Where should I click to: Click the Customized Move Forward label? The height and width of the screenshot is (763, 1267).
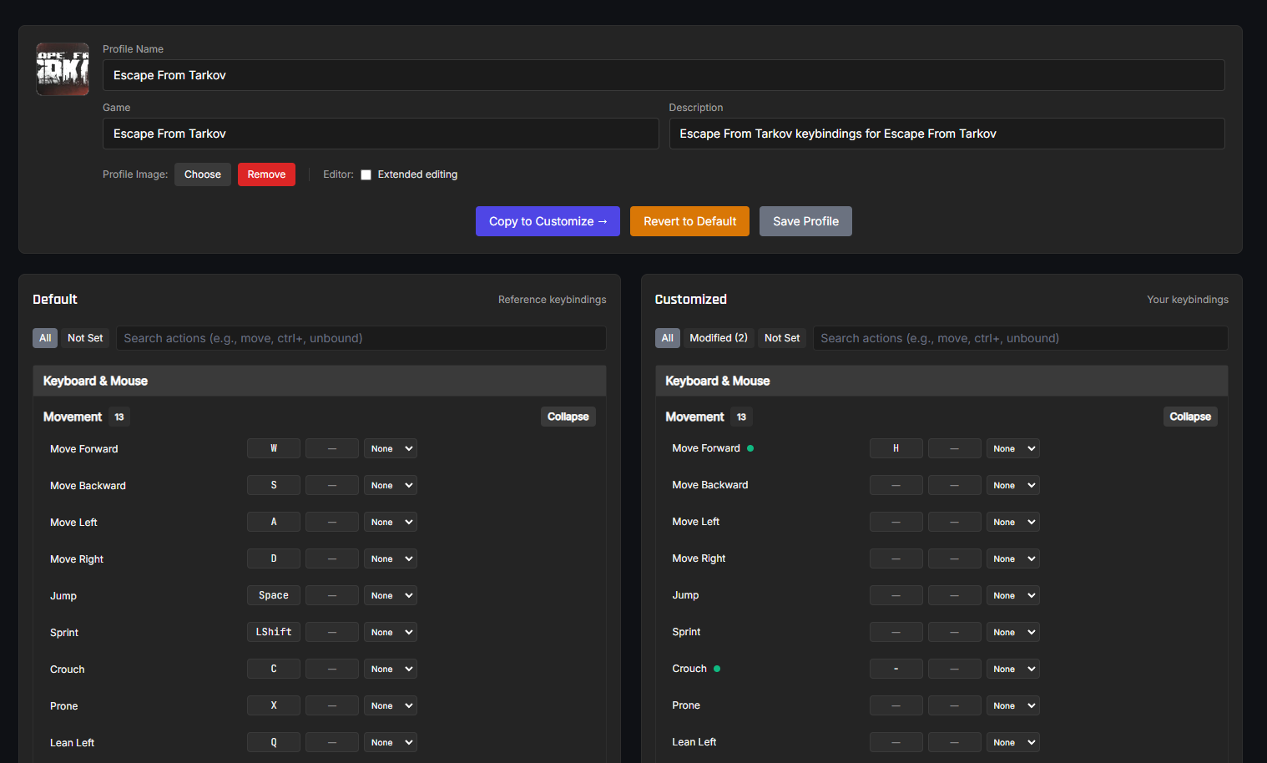click(706, 448)
